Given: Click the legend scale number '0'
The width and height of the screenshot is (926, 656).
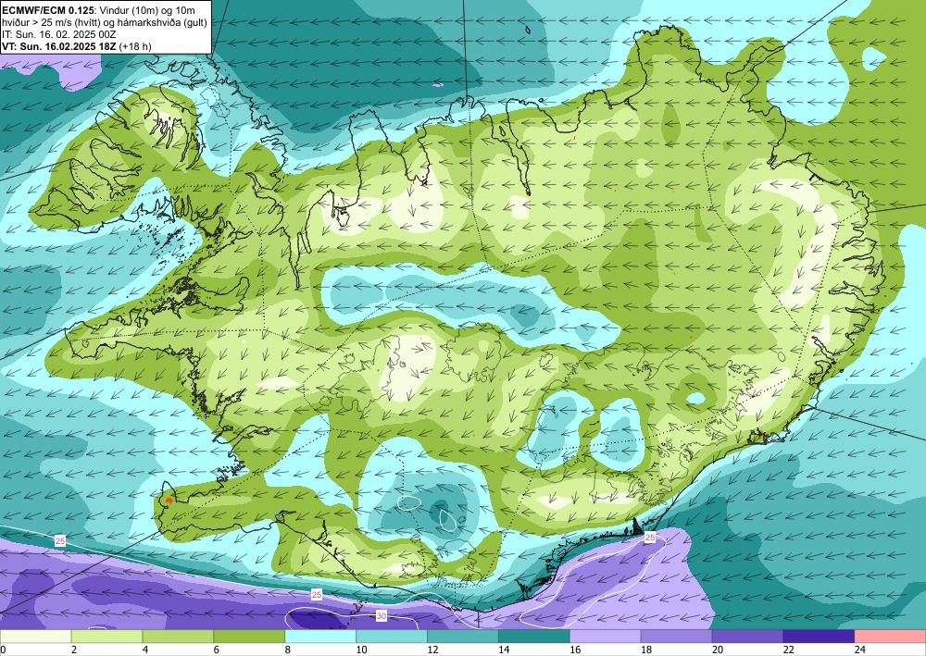Looking at the screenshot, I should coord(3,650).
